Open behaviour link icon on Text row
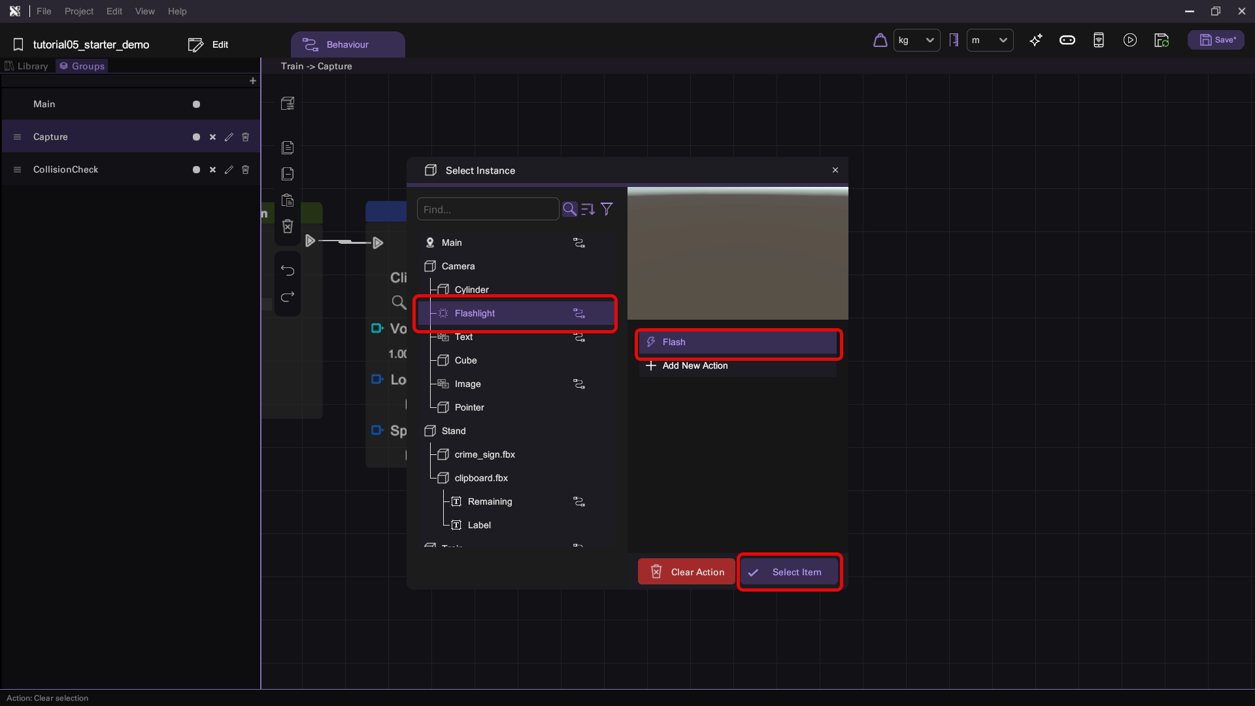The width and height of the screenshot is (1255, 706). [579, 337]
